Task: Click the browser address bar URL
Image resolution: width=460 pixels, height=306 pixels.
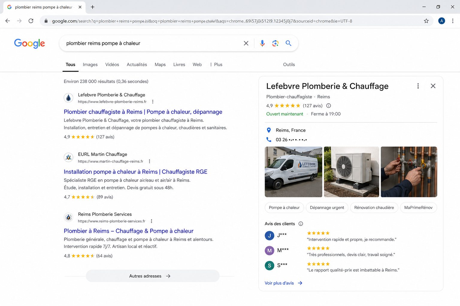Action: pyautogui.click(x=202, y=21)
